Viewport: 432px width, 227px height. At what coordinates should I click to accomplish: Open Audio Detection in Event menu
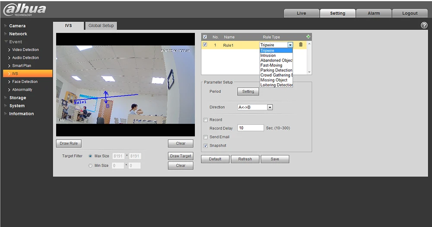point(25,58)
